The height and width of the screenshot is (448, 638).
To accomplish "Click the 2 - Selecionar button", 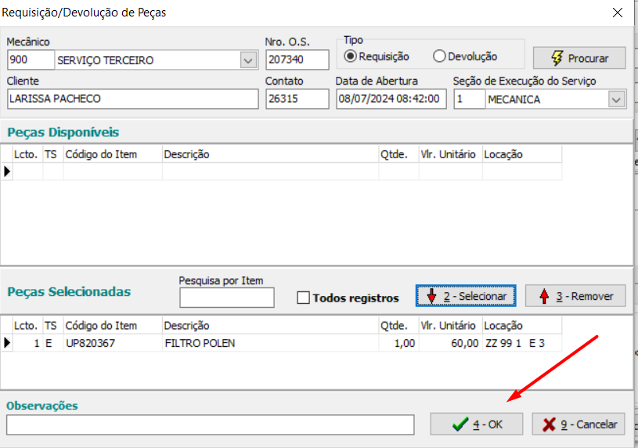I will (x=466, y=296).
